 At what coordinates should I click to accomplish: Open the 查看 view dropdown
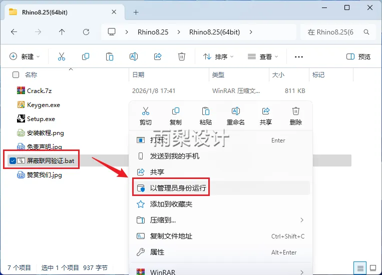[262, 56]
